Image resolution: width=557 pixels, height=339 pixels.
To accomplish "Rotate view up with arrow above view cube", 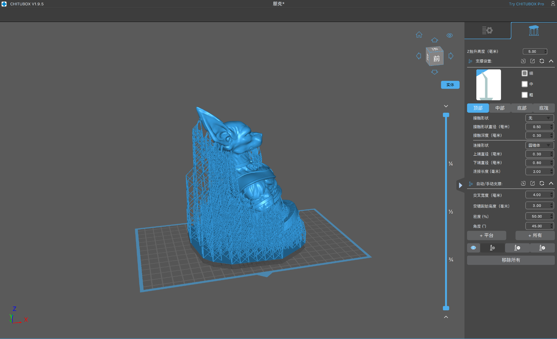I will 434,40.
